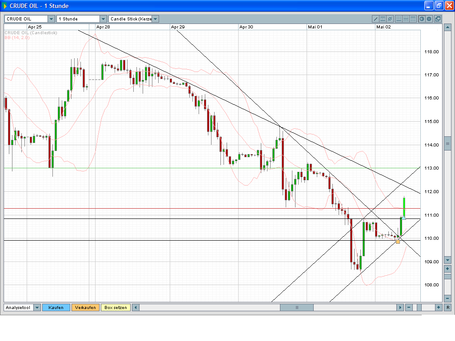
Task: Open the CRUDE OIL instrument dropdown
Action: (x=52, y=19)
